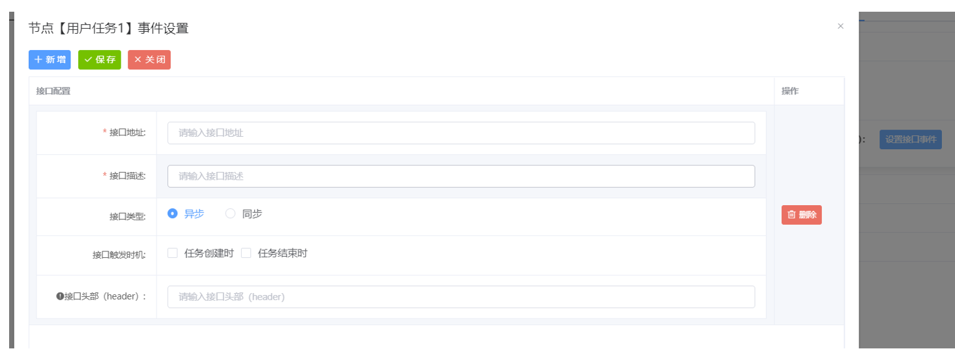This screenshot has width=955, height=351.
Task: Check the 任务结束时 trigger option
Action: (246, 253)
